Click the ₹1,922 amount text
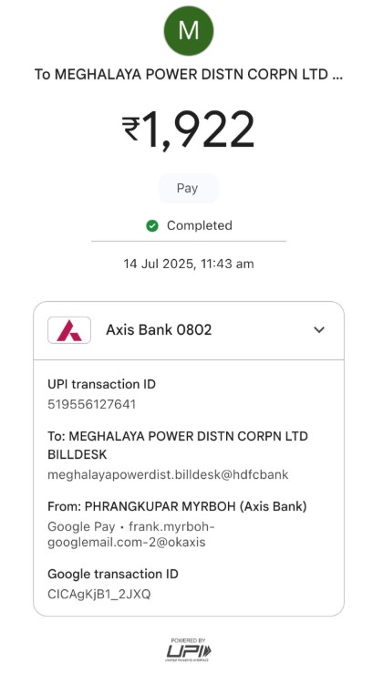Image resolution: width=373 pixels, height=685 pixels. pyautogui.click(x=188, y=130)
